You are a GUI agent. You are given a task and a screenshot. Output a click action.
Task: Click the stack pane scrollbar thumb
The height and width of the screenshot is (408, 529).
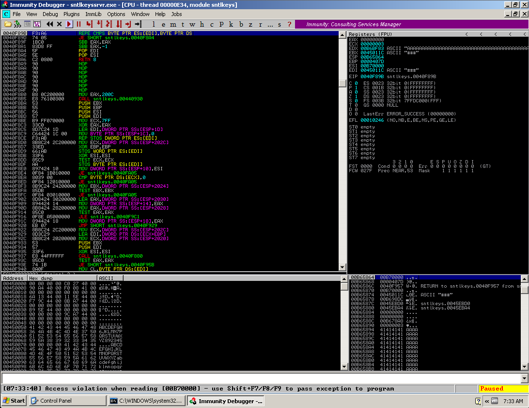[525, 291]
